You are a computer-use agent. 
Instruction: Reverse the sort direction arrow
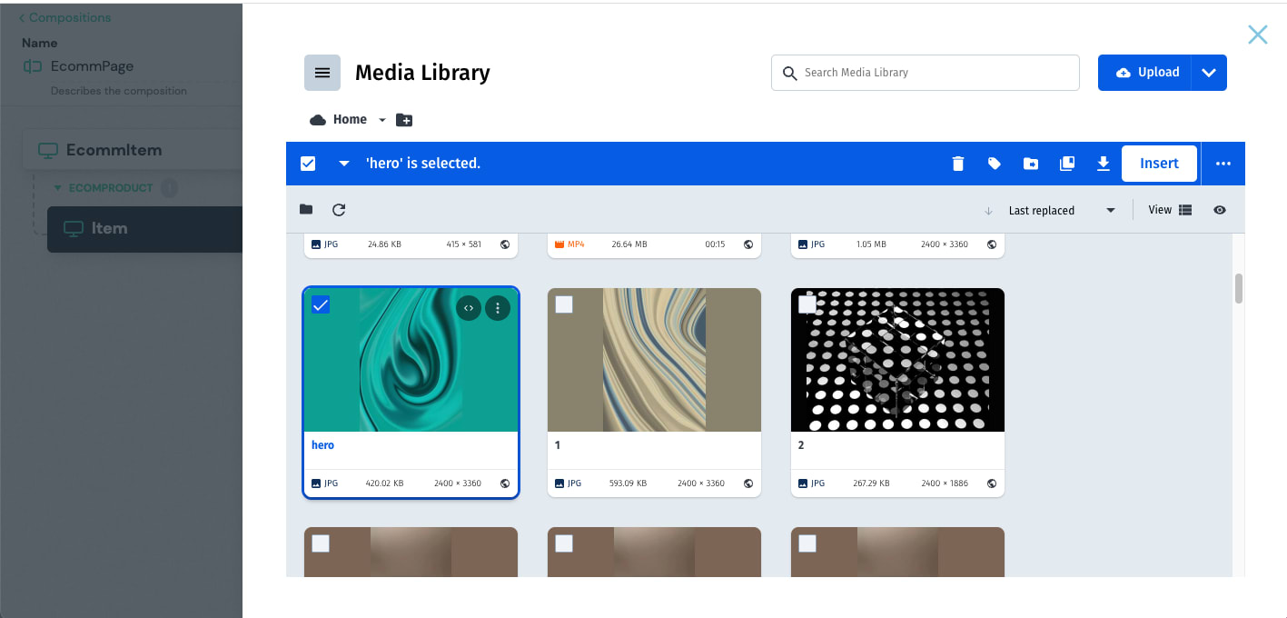point(988,211)
